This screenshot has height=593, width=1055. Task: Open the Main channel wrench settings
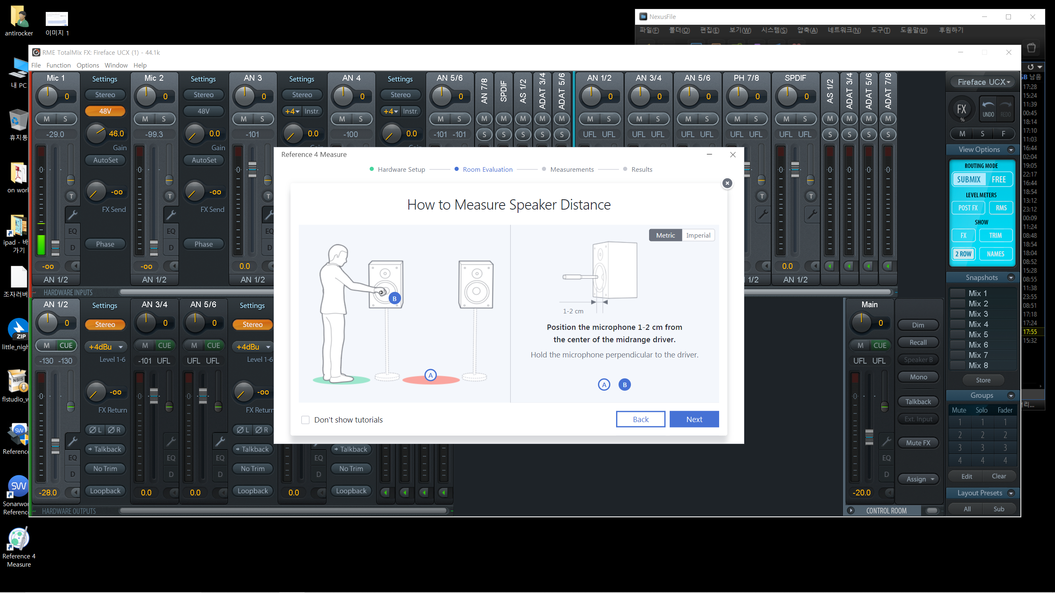pos(886,441)
